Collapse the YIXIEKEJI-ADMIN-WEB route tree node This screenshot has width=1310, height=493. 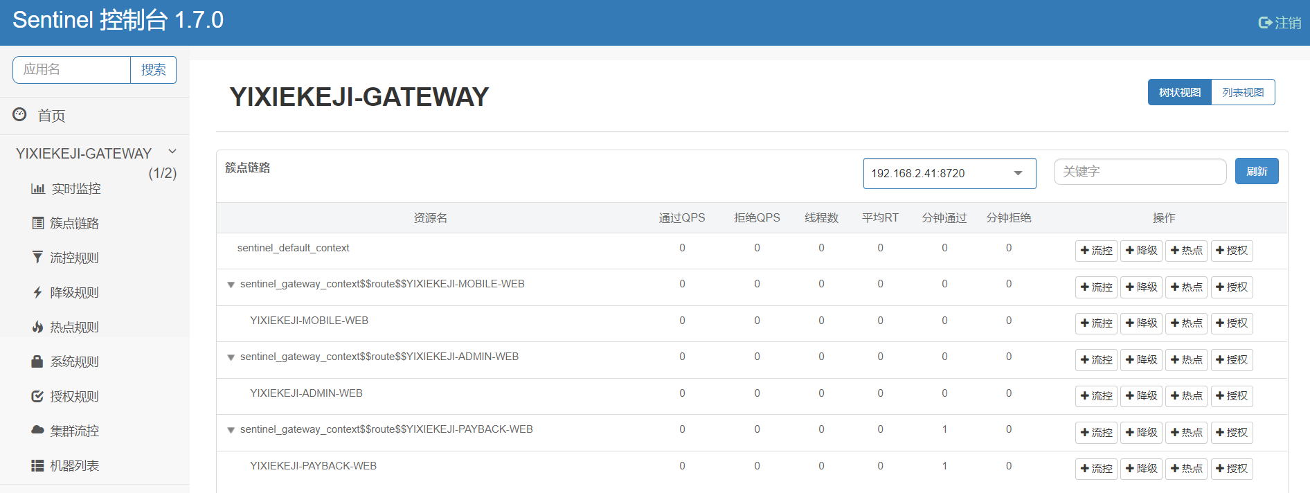click(x=231, y=357)
